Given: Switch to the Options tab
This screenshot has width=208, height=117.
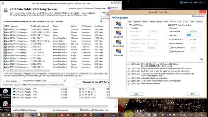Looking at the screenshot, I should point(137,22).
